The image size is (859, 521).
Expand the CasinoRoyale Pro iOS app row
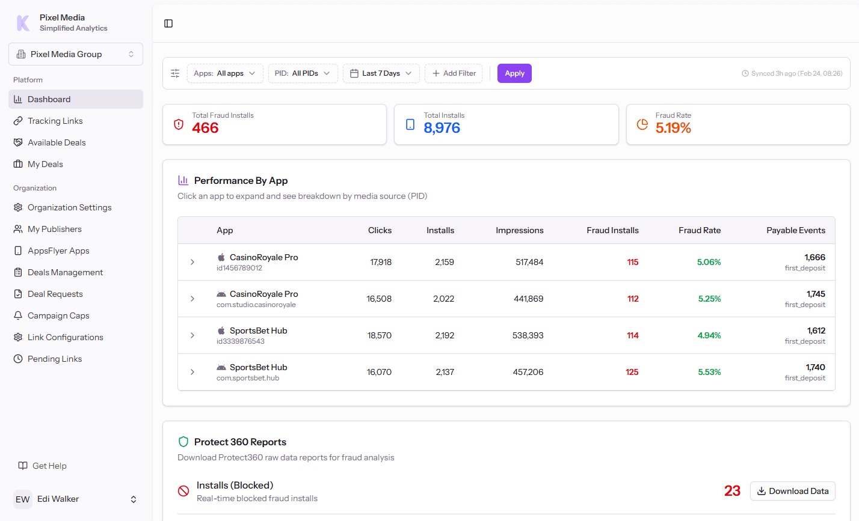pyautogui.click(x=192, y=262)
